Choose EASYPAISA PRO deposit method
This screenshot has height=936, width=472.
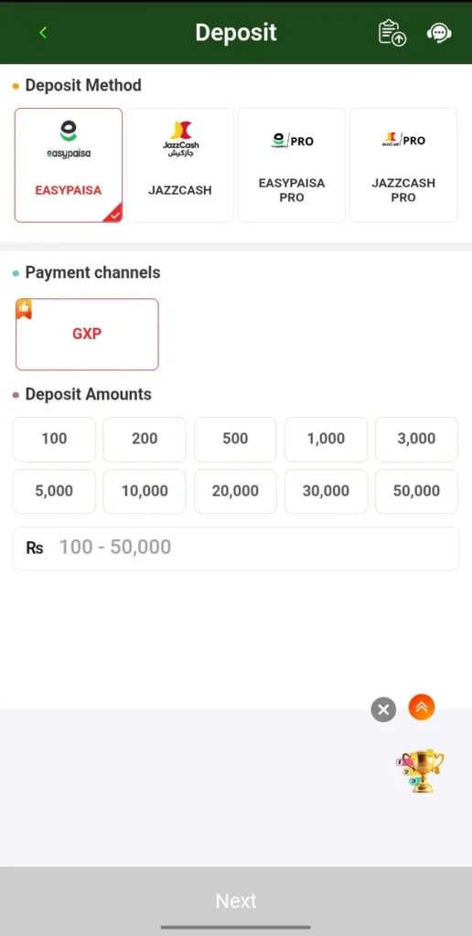(292, 165)
